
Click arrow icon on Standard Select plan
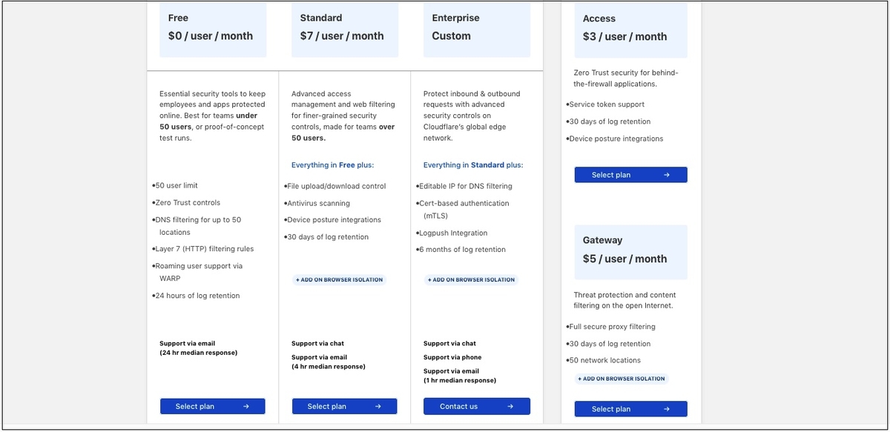point(378,406)
